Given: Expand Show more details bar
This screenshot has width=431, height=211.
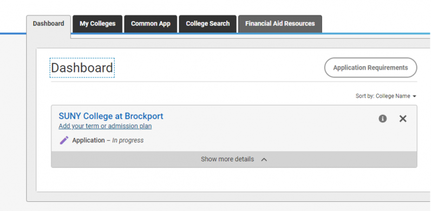Looking at the screenshot, I should tap(234, 160).
